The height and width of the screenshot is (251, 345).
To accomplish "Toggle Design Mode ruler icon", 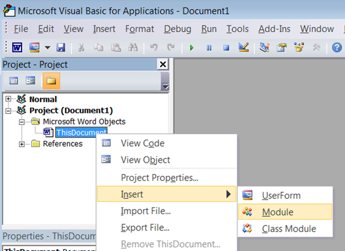I will click(244, 47).
